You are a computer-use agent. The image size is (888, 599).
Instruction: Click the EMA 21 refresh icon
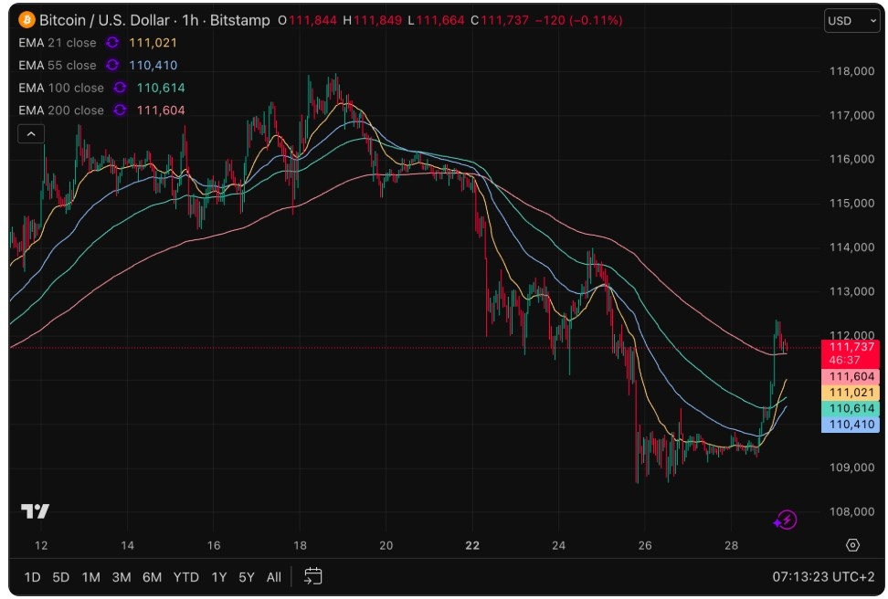112,43
